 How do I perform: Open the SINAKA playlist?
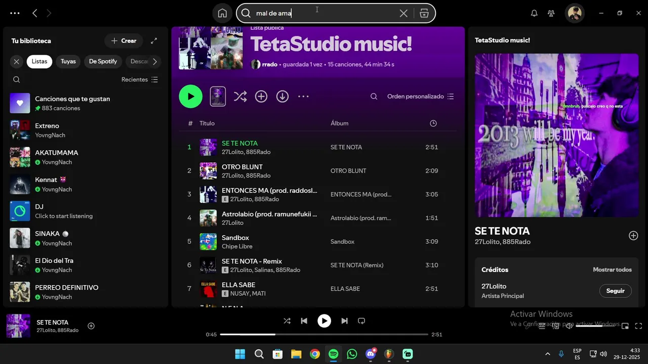pyautogui.click(x=86, y=238)
